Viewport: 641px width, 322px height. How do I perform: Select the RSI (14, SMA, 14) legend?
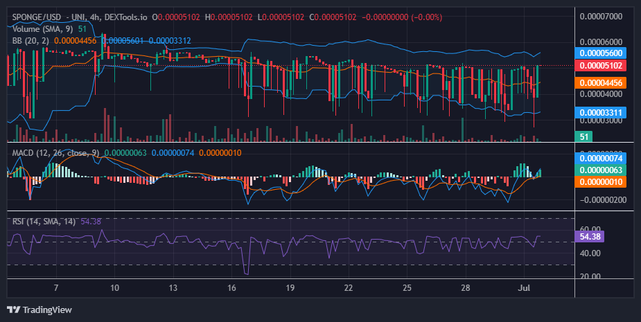coord(44,222)
